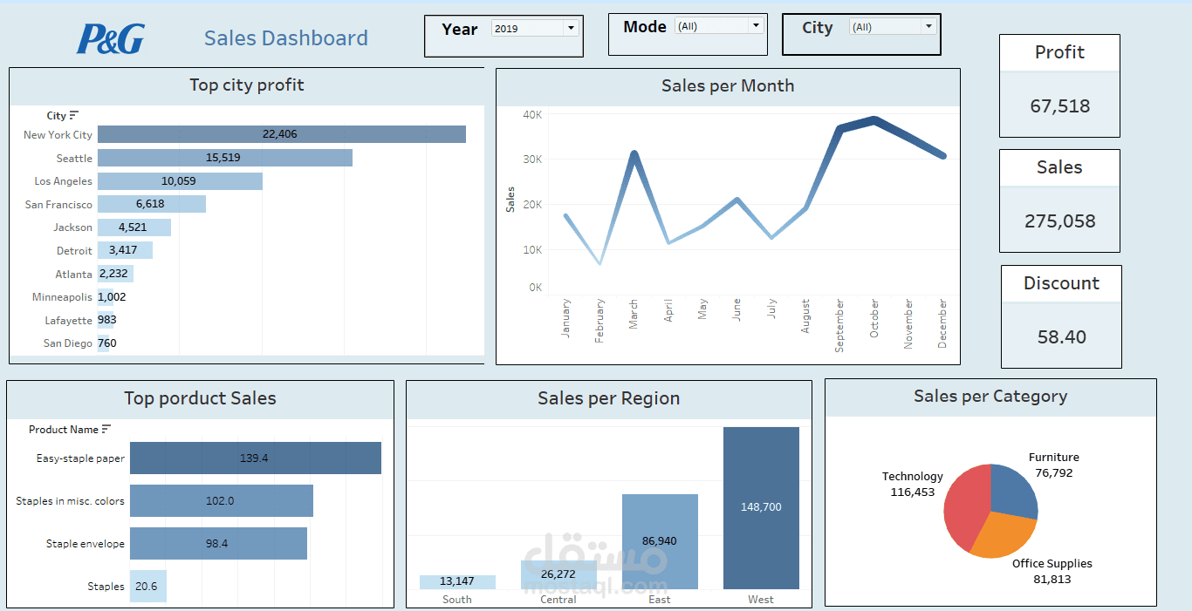Click the Jackson profit bar 4,521
Image resolution: width=1192 pixels, height=611 pixels.
tap(134, 227)
